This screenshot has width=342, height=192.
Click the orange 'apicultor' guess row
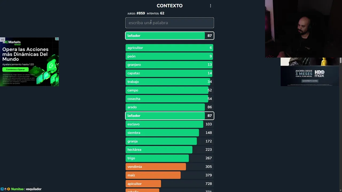point(170,184)
